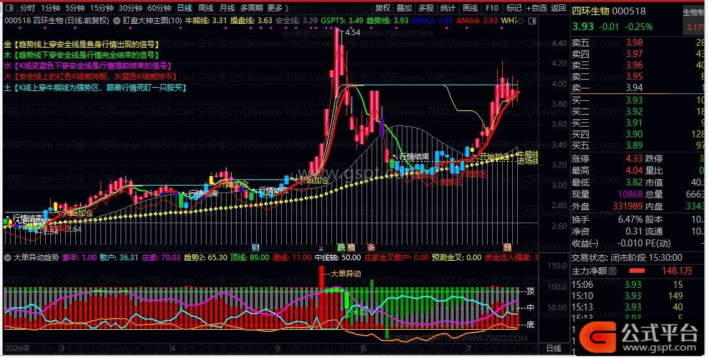Click the 土 legend line about K线上穿牛熊线
The image size is (708, 358).
[95, 88]
